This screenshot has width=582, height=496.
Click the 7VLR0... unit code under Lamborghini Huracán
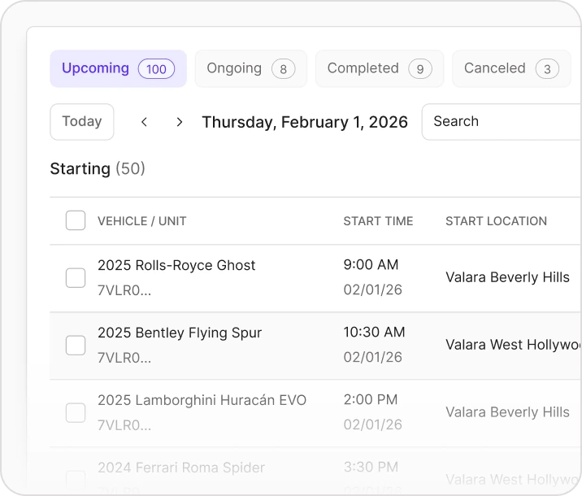124,425
